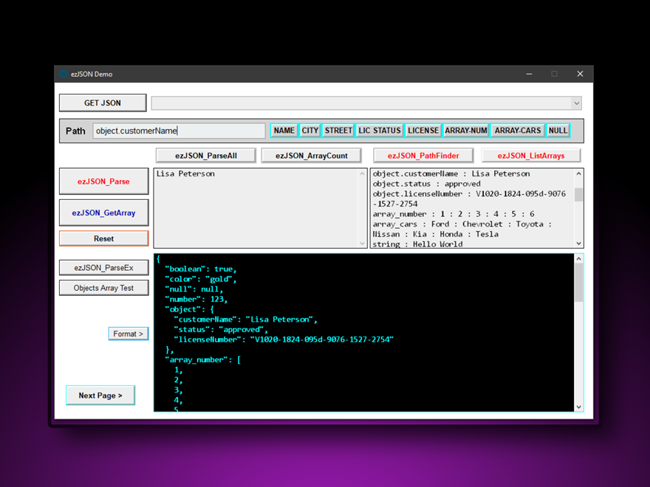Click the Reset button
Screen dimensions: 650x487
(x=103, y=238)
